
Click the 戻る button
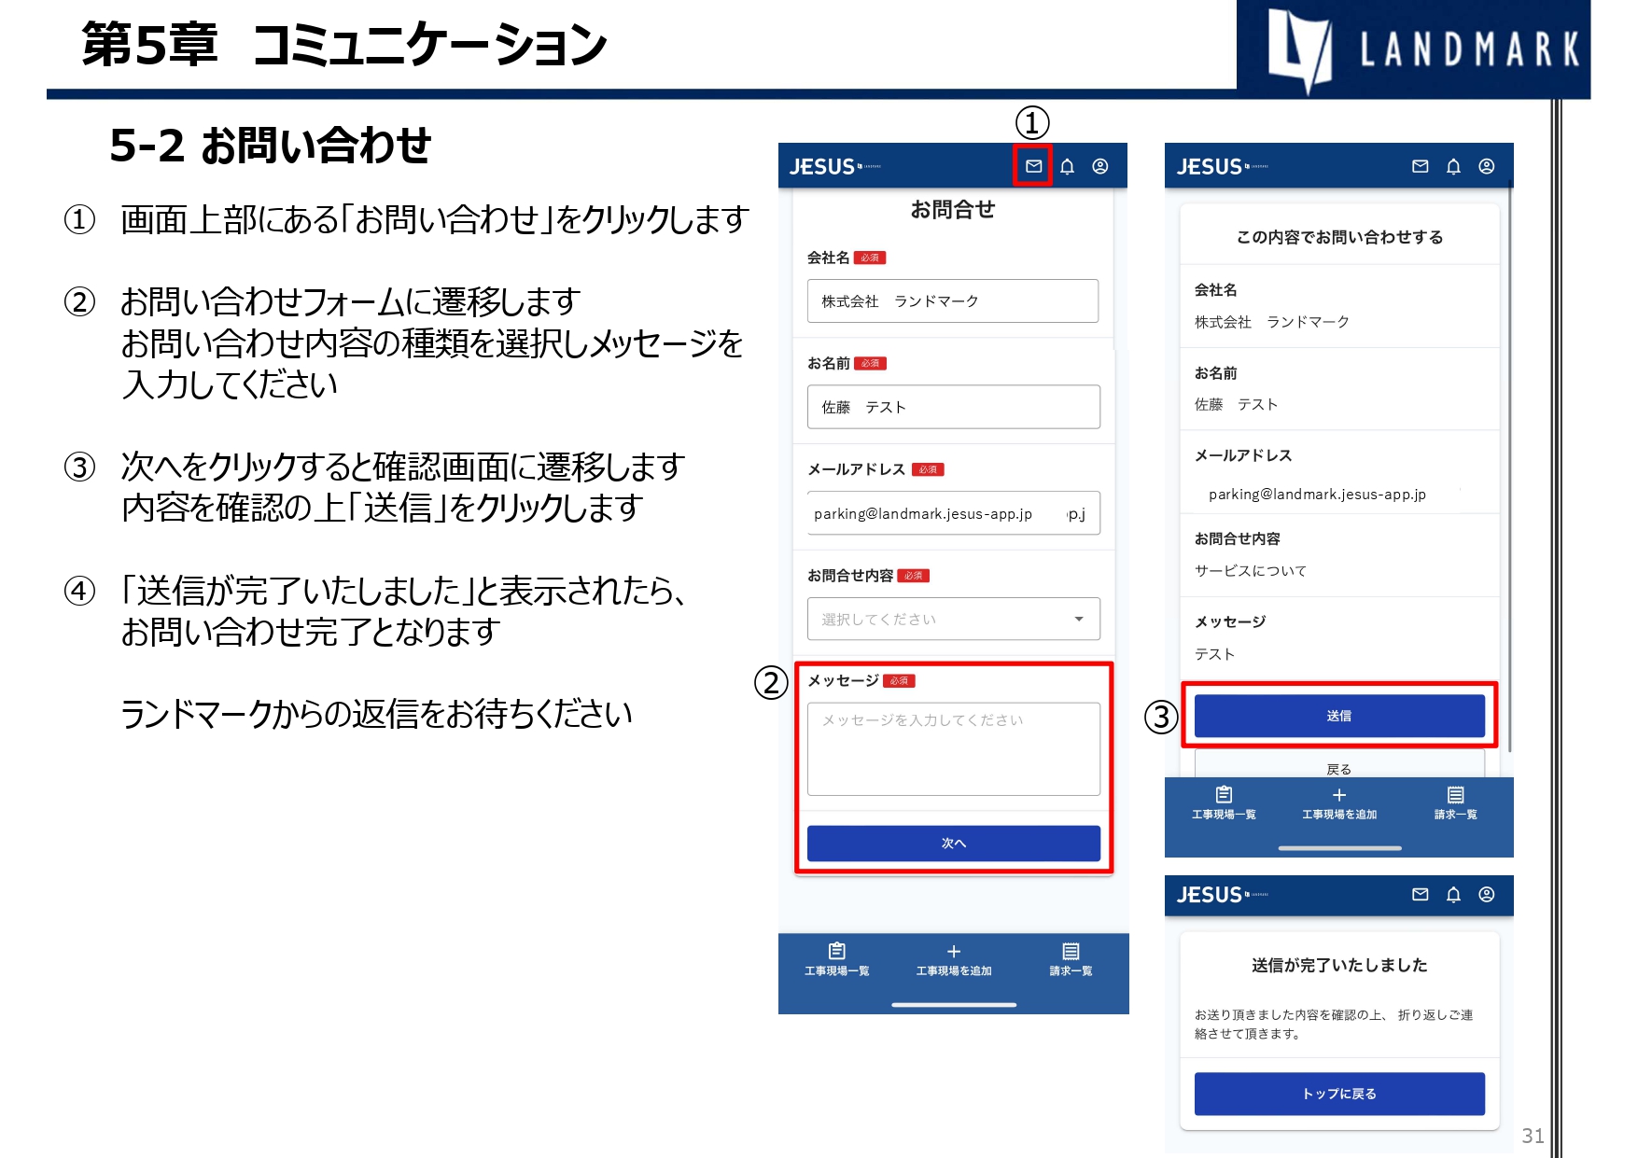click(x=1339, y=764)
